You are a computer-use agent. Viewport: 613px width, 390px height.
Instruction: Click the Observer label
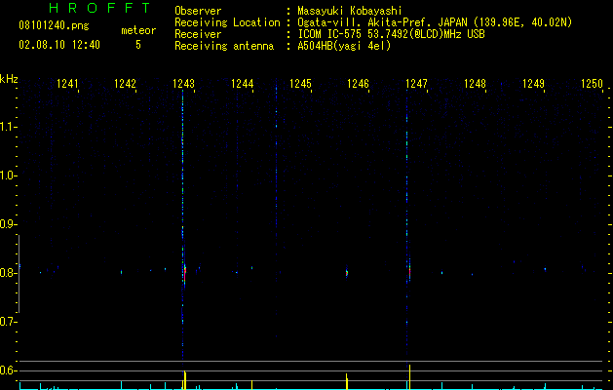[198, 11]
